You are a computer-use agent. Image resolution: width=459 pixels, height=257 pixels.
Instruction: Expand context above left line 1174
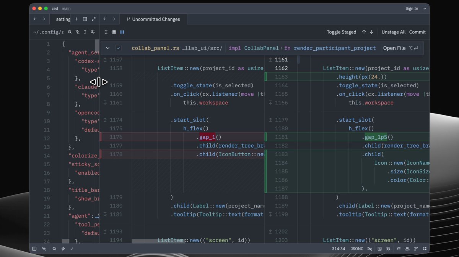[x=106, y=120]
